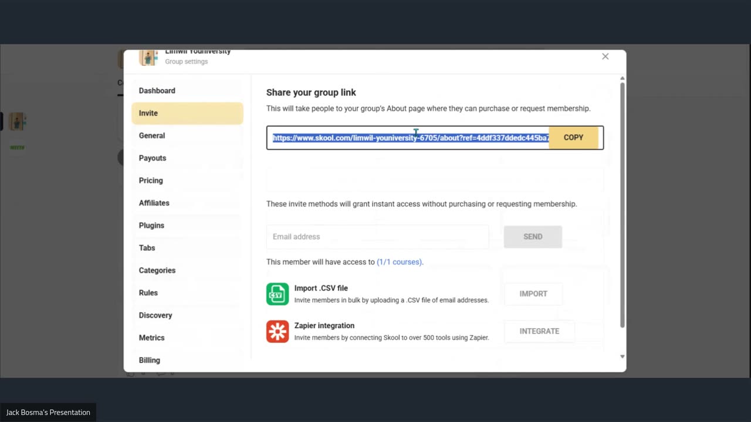Click the orange Zapier integration icon
This screenshot has width=751, height=422.
tap(278, 332)
